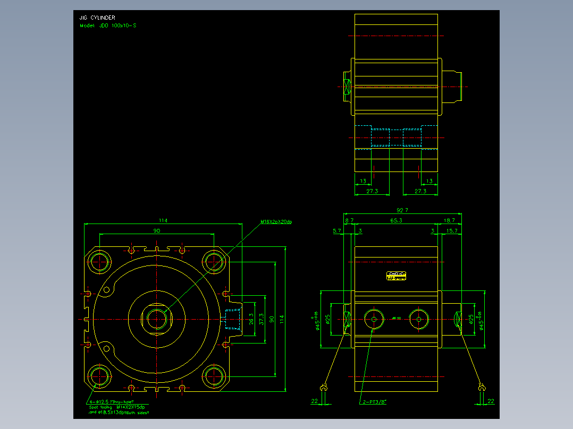Screen dimensions: 573x429
Task: Select the "Spot facing M14X2X15dp" note
Action: 117,407
